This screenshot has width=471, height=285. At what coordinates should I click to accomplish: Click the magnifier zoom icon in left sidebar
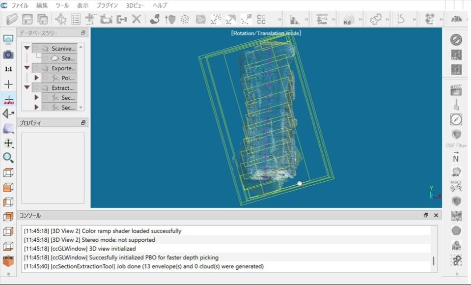click(8, 158)
